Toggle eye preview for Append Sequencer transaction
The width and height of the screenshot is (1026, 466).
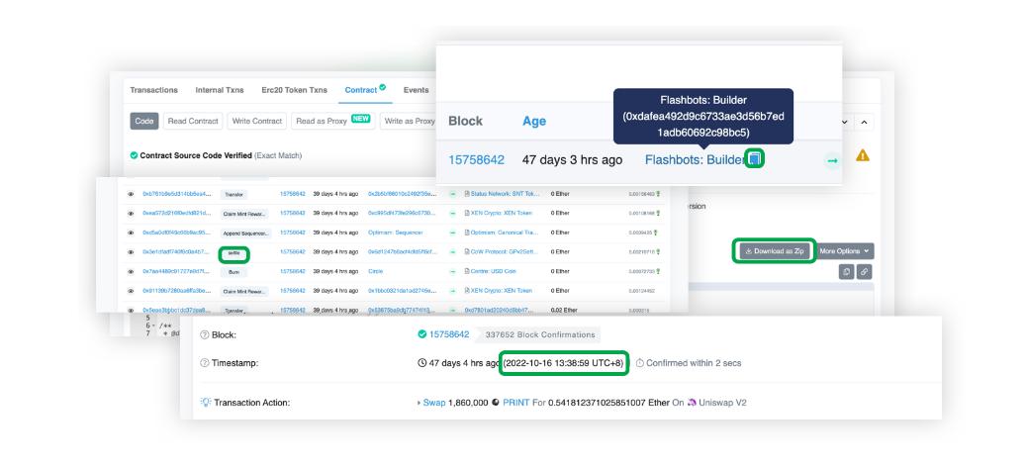click(x=132, y=233)
